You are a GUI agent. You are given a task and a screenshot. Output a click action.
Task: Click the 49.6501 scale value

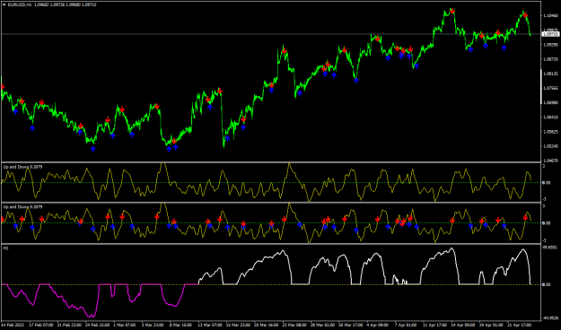click(x=550, y=247)
